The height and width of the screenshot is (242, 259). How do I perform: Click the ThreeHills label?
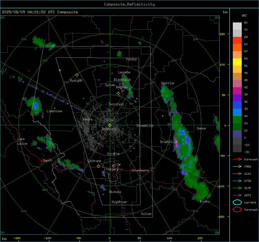coord(145,126)
